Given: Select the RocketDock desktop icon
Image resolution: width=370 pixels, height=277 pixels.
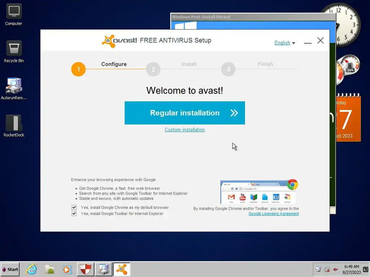Looking at the screenshot, I should click(14, 126).
